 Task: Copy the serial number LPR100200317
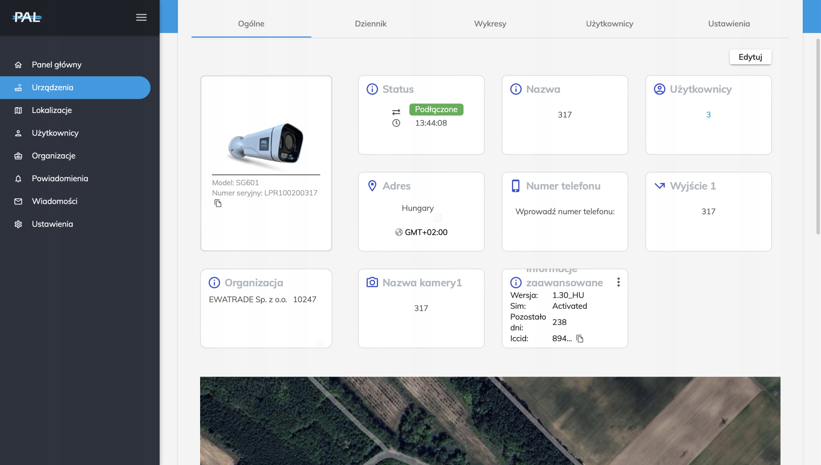[218, 203]
